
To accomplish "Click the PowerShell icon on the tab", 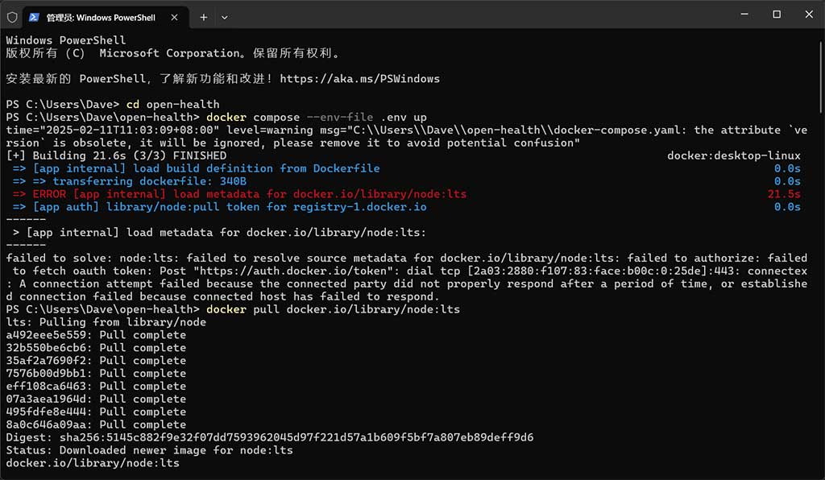I will (x=34, y=18).
